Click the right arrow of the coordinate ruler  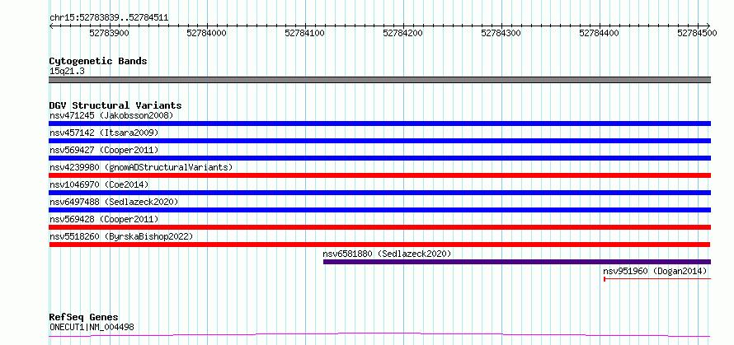708,26
